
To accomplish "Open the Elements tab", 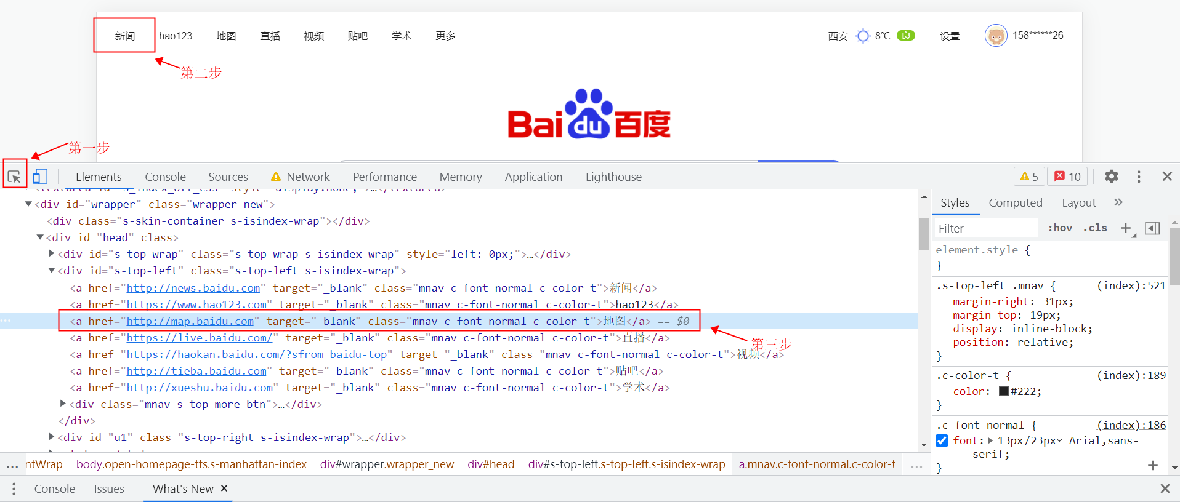I will click(99, 177).
